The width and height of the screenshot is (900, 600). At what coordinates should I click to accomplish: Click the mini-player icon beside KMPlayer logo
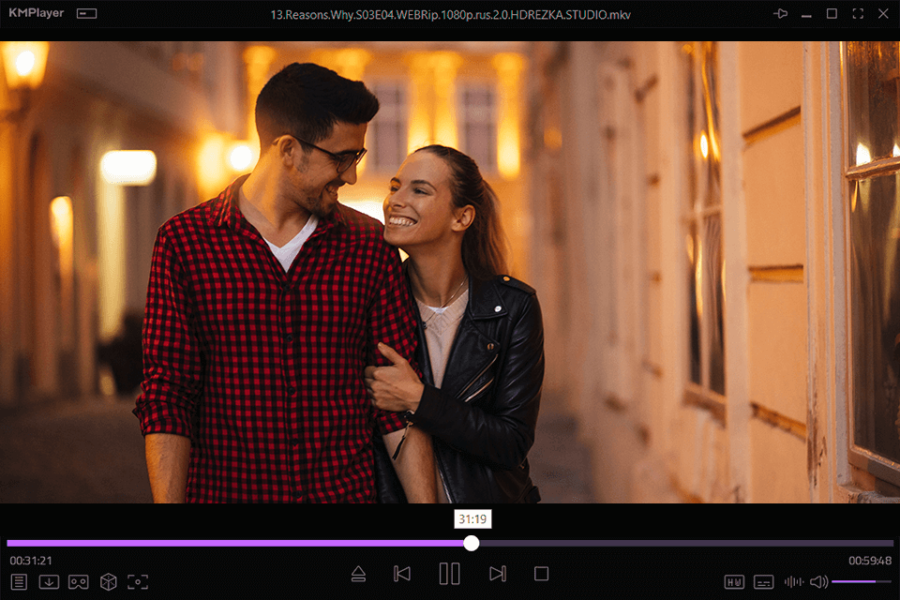click(85, 13)
